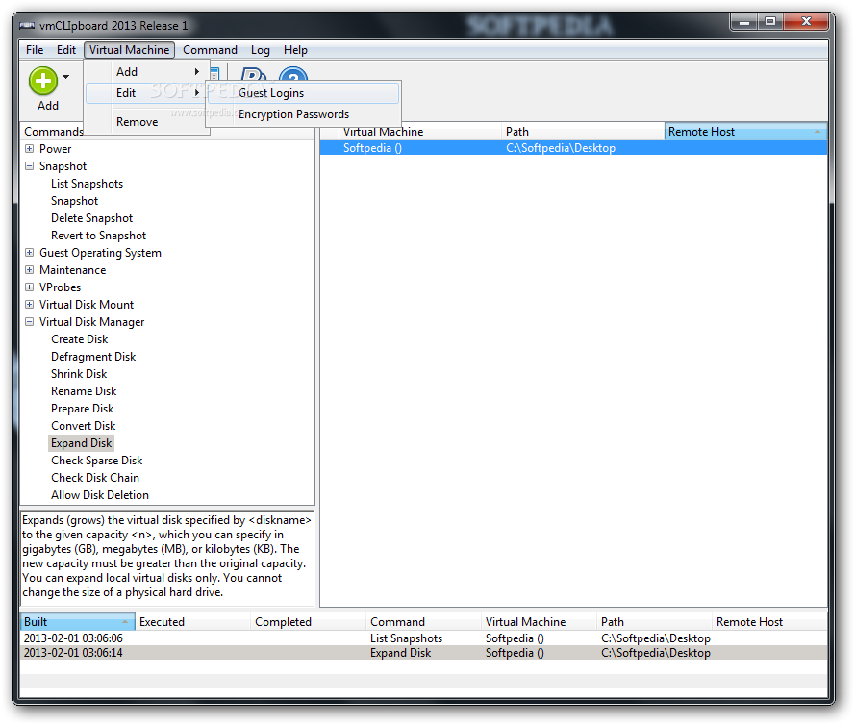Sort by Remote Host column in VM list

pyautogui.click(x=745, y=132)
